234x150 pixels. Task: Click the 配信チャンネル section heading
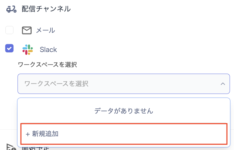point(46,9)
